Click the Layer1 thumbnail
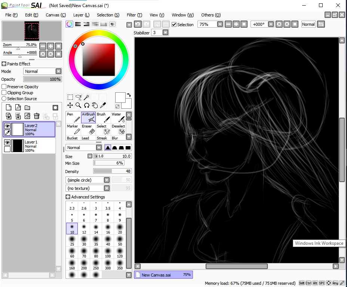Image resolution: width=347 pixels, height=287 pixels. pos(18,146)
